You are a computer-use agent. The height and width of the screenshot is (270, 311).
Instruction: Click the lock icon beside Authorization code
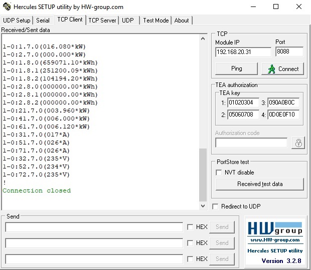coord(298,143)
